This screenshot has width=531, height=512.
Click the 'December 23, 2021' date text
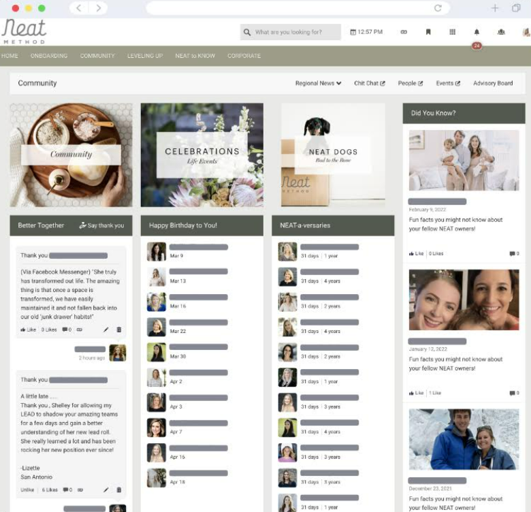tap(430, 489)
